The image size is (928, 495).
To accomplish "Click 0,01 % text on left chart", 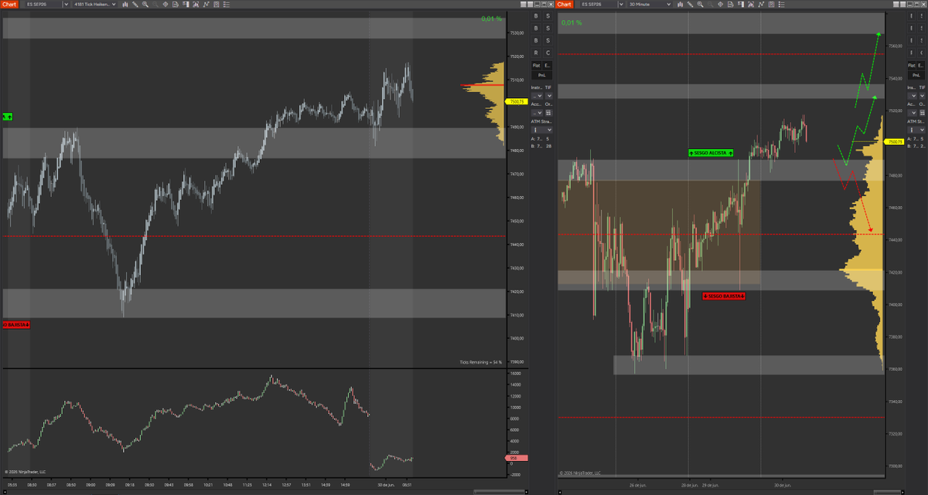I will pyautogui.click(x=491, y=19).
